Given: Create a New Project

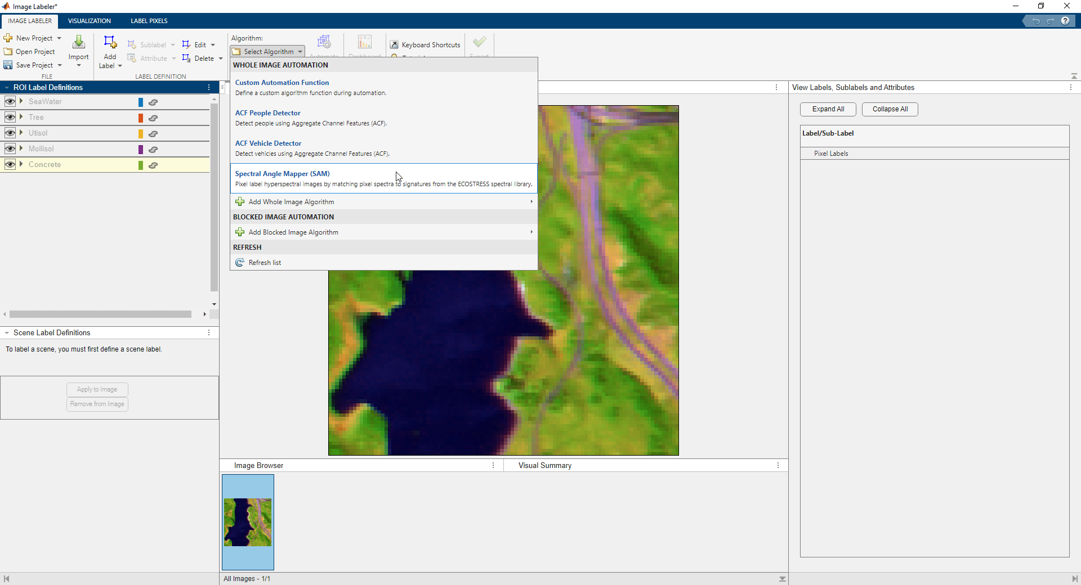Looking at the screenshot, I should (32, 38).
